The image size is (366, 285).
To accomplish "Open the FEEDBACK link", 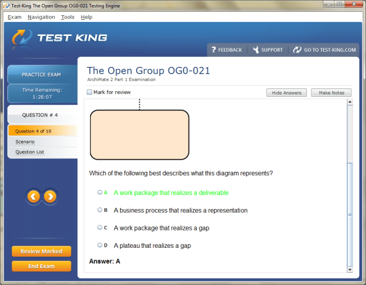I will click(227, 50).
